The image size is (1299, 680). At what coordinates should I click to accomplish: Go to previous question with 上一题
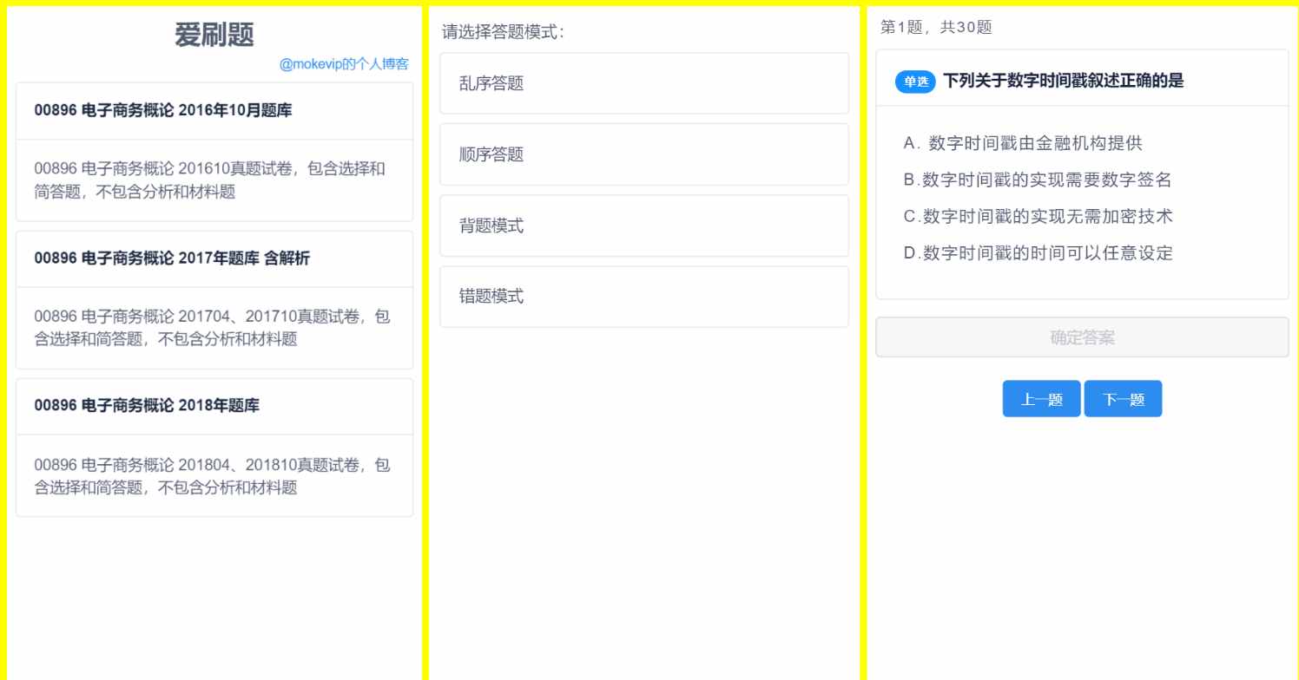coord(1041,399)
